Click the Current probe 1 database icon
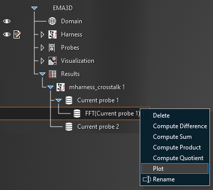The image size is (213, 190). 69,100
